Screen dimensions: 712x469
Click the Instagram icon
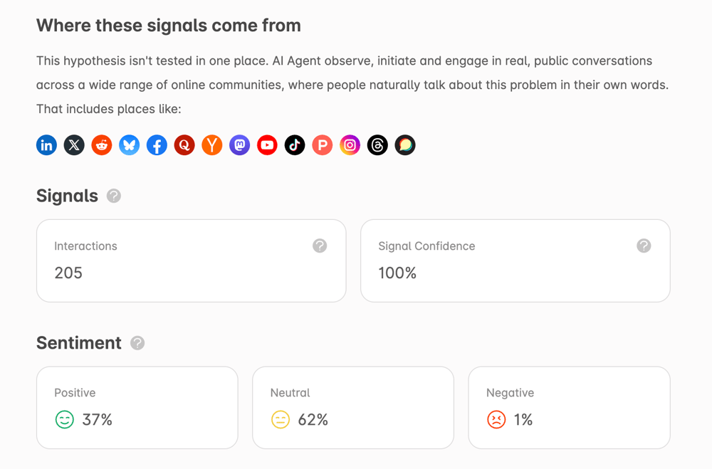click(x=350, y=145)
